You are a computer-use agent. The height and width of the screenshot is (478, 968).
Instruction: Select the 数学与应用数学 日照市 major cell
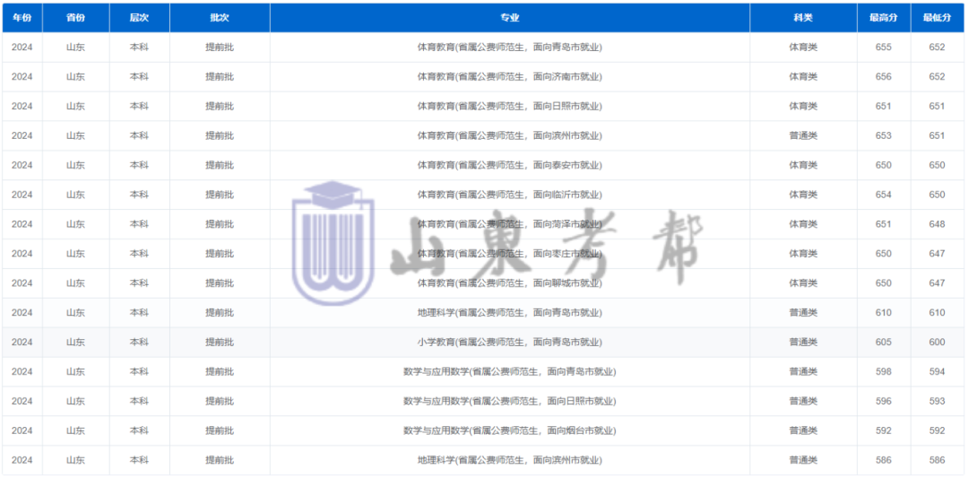[x=509, y=402]
